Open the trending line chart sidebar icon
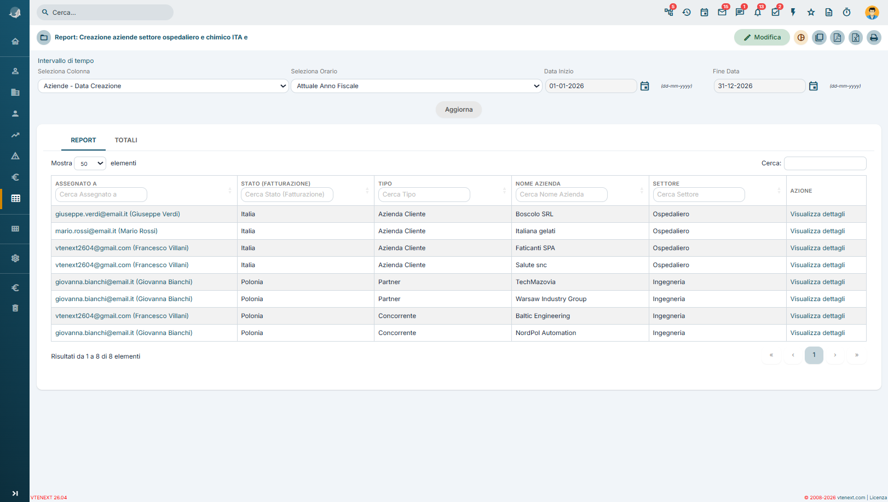888x502 pixels. 15,135
